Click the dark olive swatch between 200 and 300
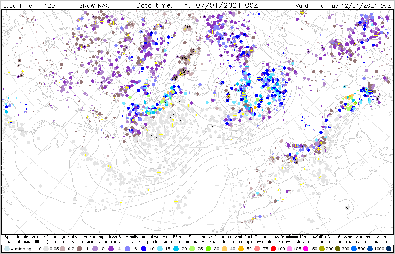 (338, 249)
